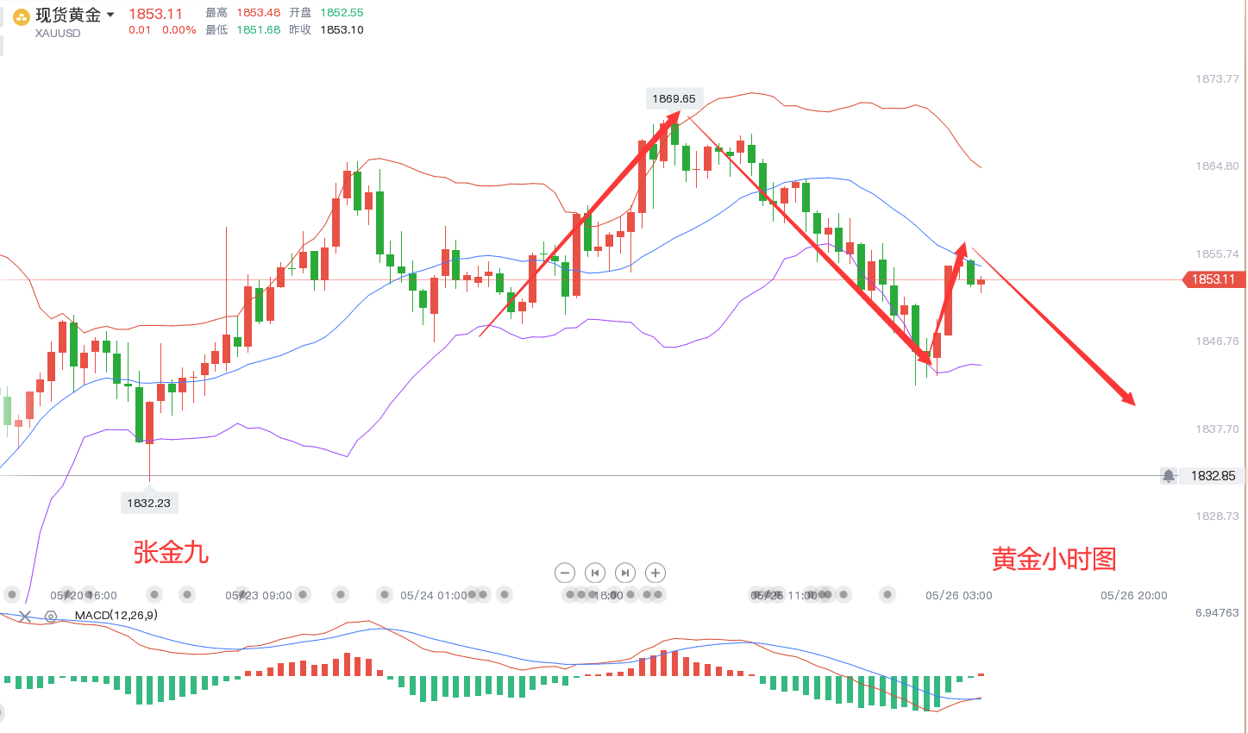The width and height of the screenshot is (1248, 733).
Task: Click the XAUUSD symbol code
Action: pos(58,34)
